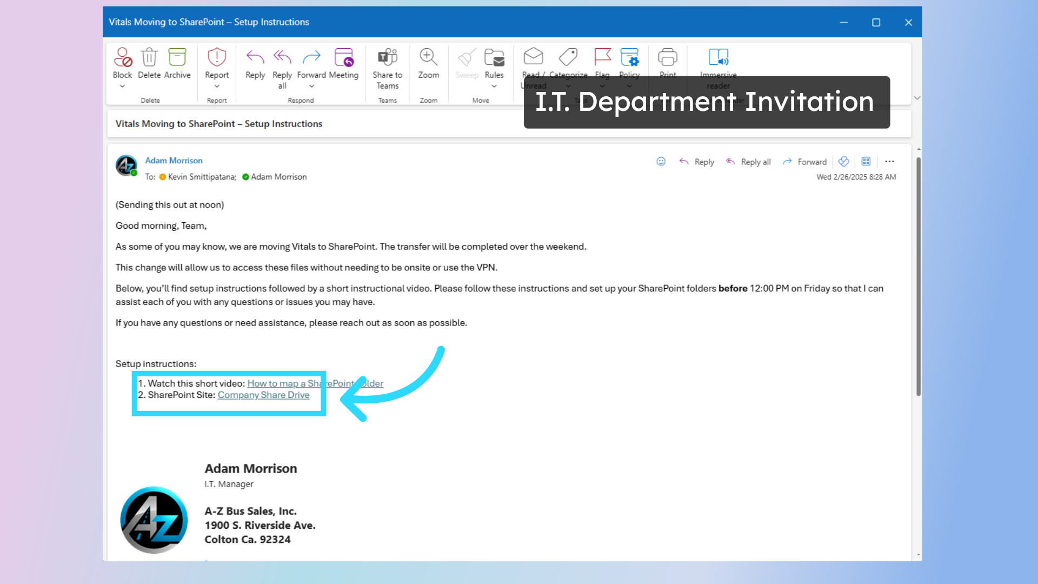
Task: Click the scrollbar down arrow
Action: pos(919,555)
